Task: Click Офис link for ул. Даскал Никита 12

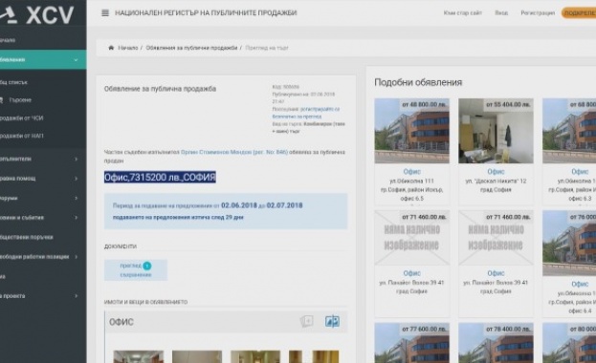Action: click(x=496, y=172)
